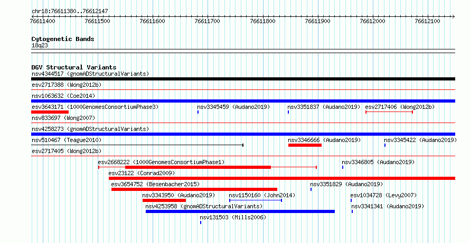Select the blue nsv1063632 variant bar
The height and width of the screenshot is (243, 470).
coord(243,101)
